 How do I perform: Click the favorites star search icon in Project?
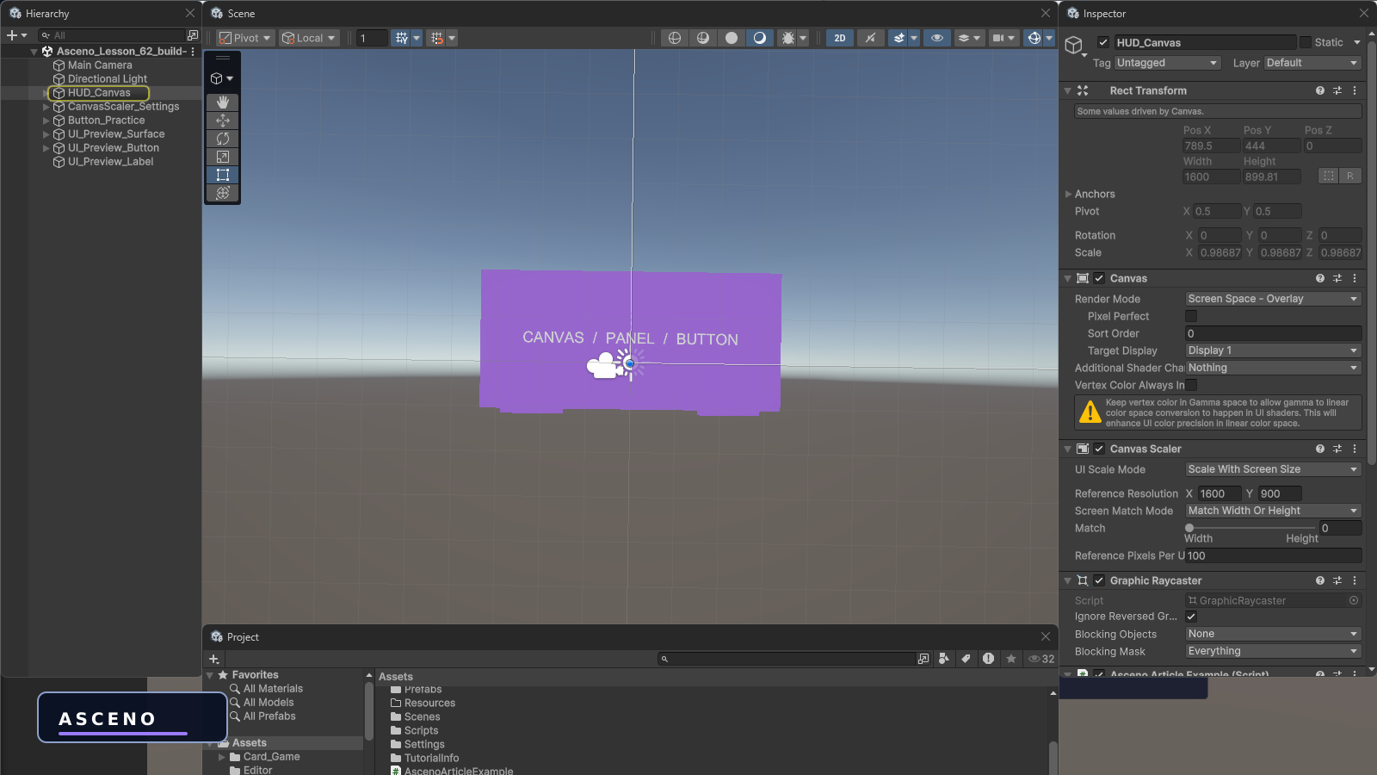pos(1011,659)
